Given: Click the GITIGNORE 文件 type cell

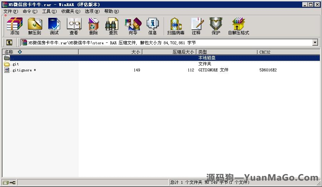Looking at the screenshot, I should coord(213,70).
